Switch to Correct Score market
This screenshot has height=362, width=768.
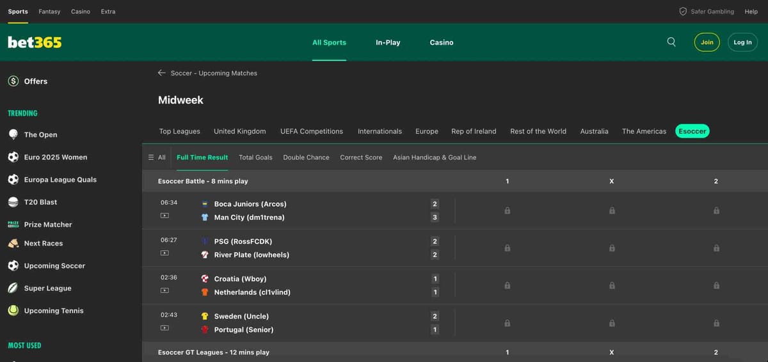(361, 157)
